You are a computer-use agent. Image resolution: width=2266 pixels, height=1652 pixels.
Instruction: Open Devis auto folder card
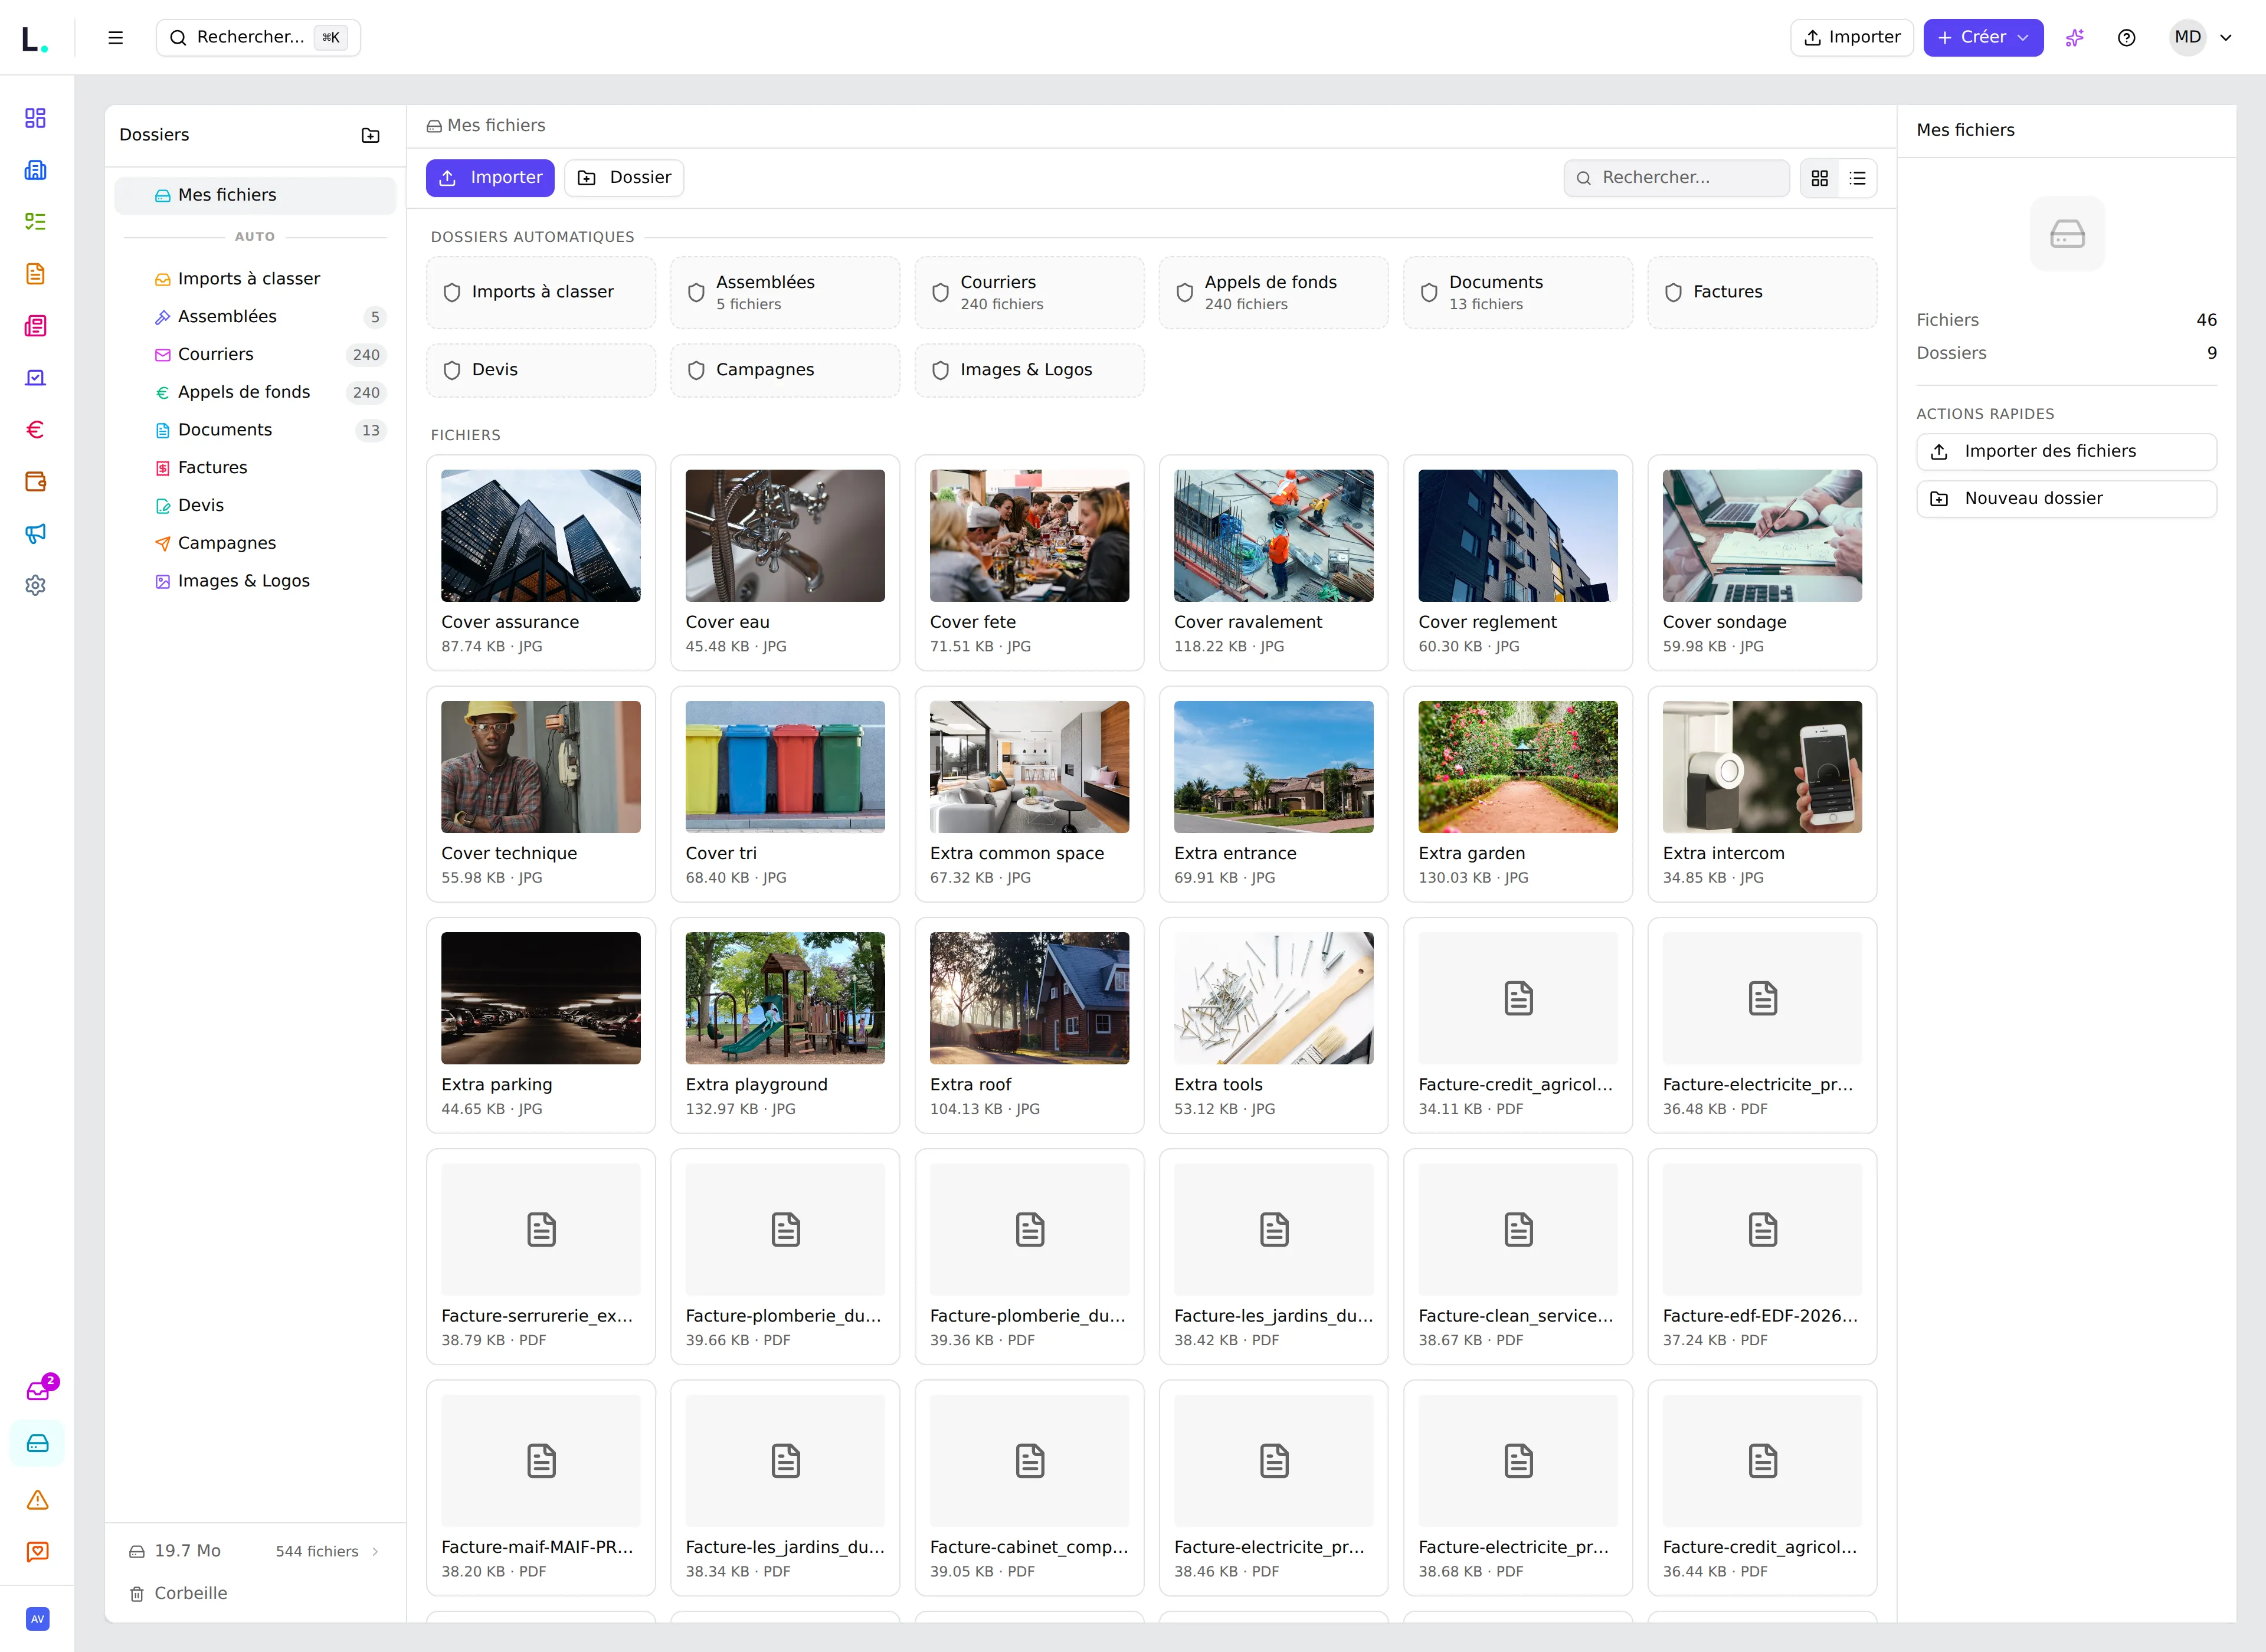coord(541,371)
